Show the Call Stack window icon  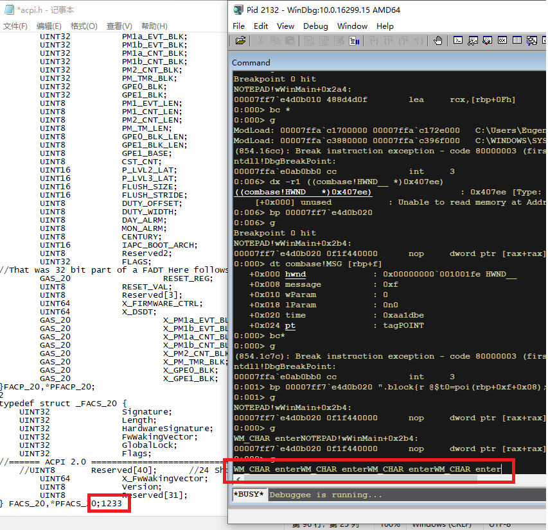click(x=531, y=40)
